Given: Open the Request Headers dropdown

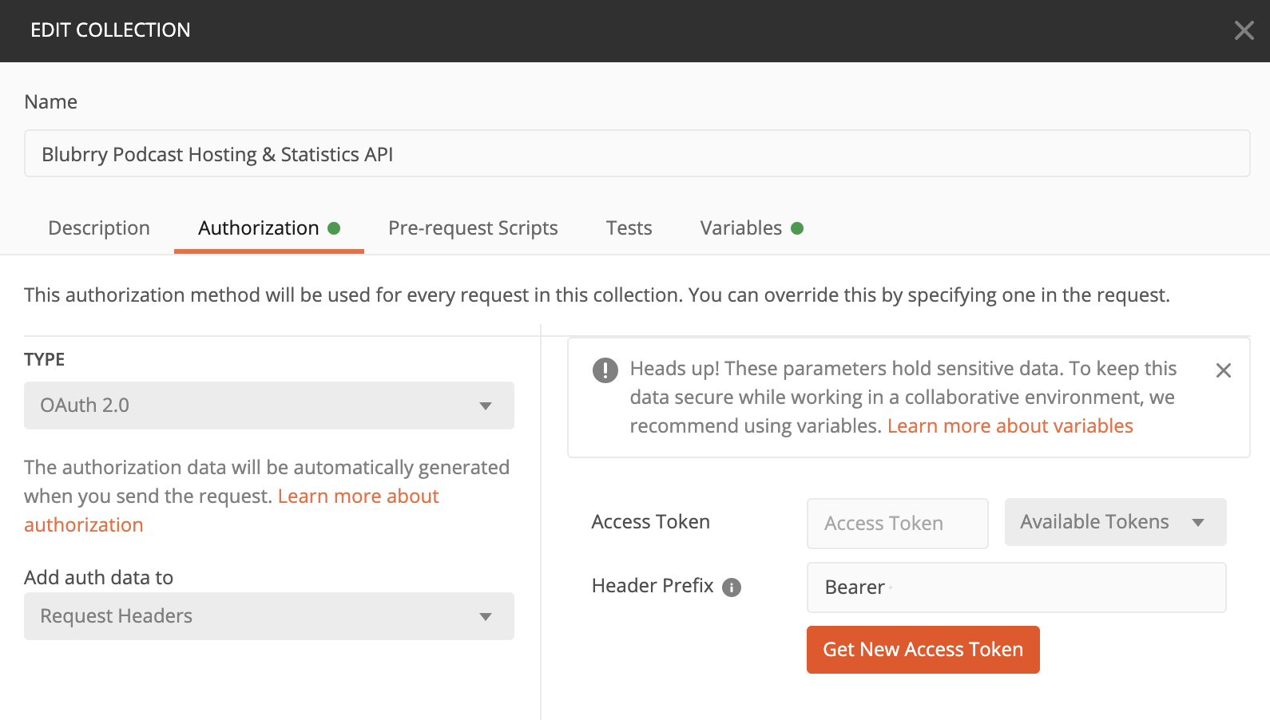Looking at the screenshot, I should pyautogui.click(x=269, y=616).
